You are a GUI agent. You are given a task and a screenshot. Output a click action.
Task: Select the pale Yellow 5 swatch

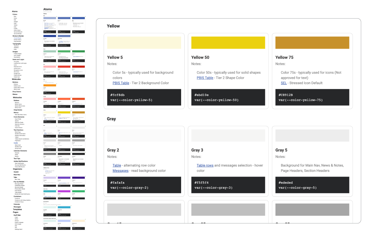click(144, 42)
